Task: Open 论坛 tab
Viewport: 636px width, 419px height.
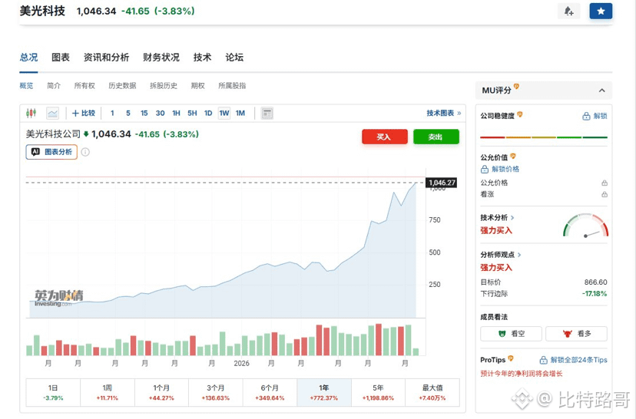Action: tap(234, 58)
